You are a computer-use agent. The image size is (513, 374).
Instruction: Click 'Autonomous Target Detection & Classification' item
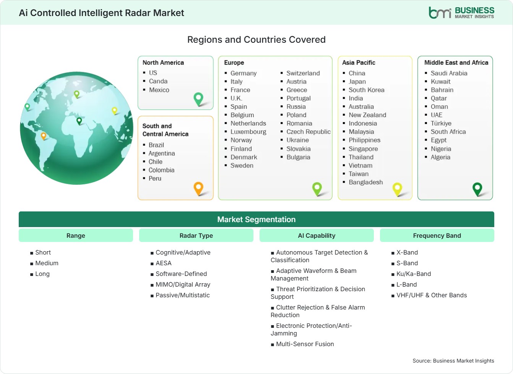[319, 256]
